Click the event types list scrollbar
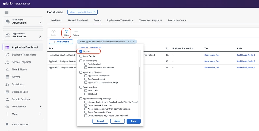This screenshot has height=131, width=259. (139, 76)
